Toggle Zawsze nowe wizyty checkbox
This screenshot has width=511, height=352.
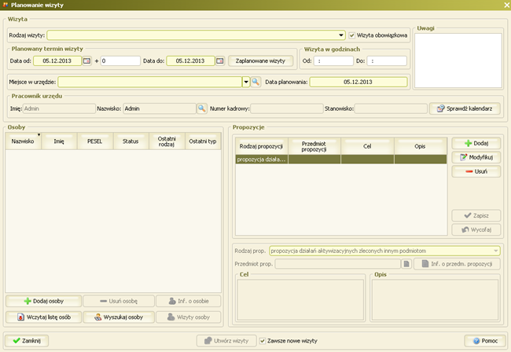click(x=263, y=341)
